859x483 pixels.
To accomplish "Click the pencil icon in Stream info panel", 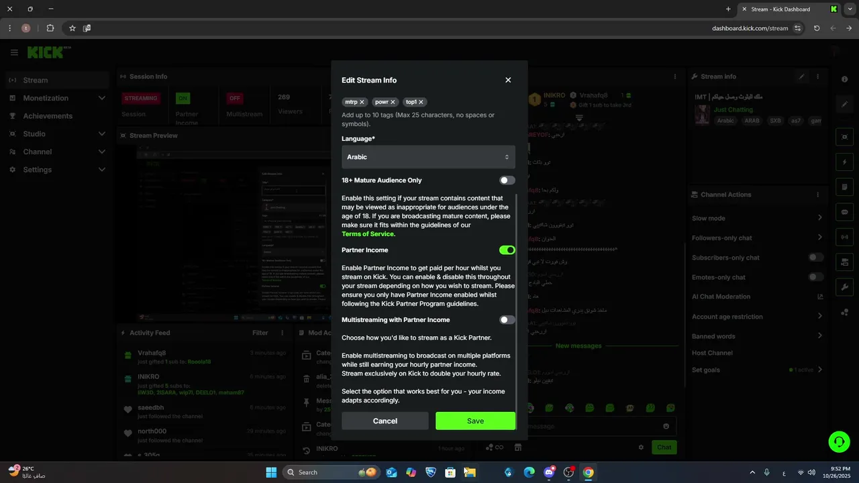I will [802, 76].
